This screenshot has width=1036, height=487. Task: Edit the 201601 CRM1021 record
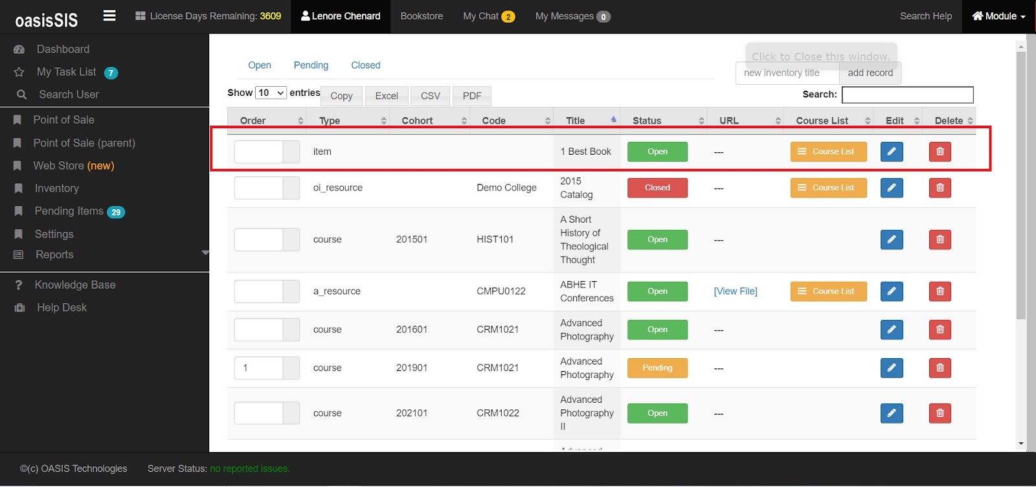click(x=892, y=330)
